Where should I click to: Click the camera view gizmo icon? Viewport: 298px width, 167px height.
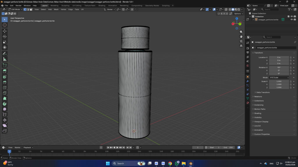point(241,41)
